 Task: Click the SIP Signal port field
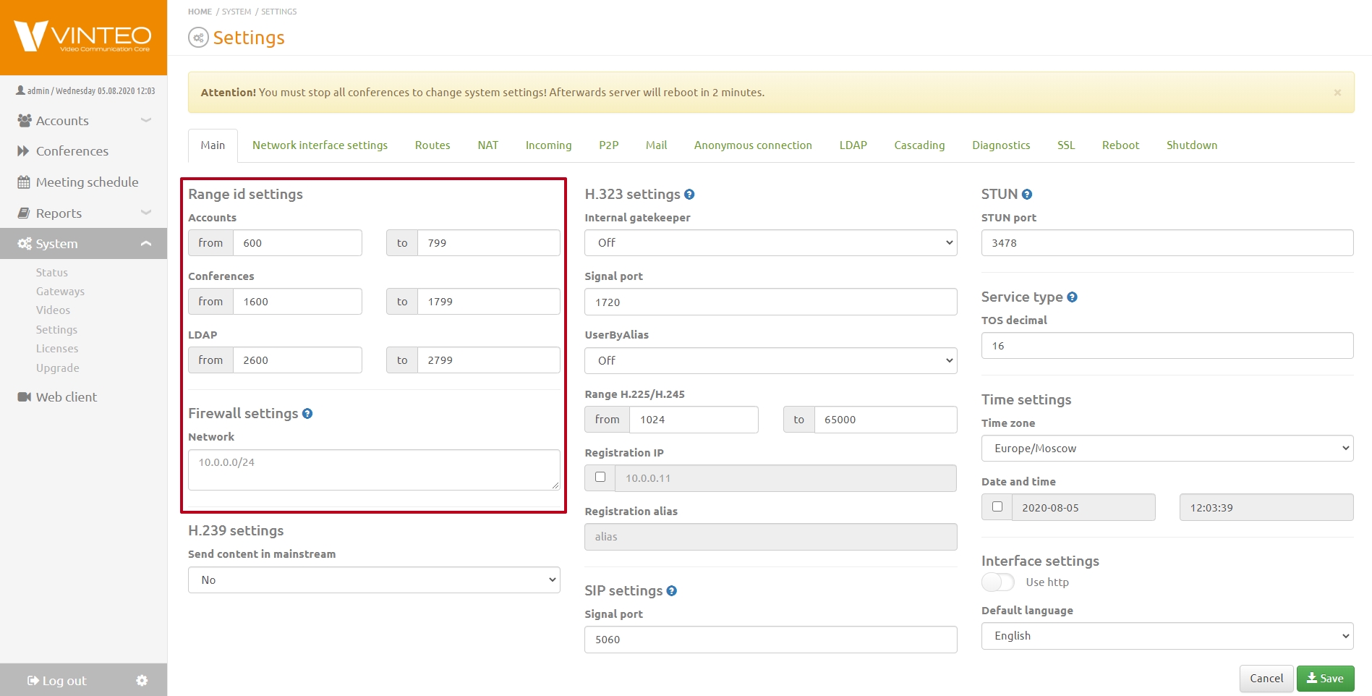[x=771, y=640]
